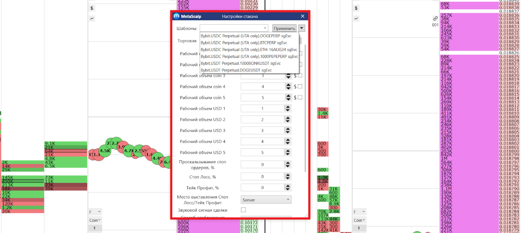The height and width of the screenshot is (233, 526).
Task: Increase Рабочий объем USD 3 with the up spinner
Action: point(288,129)
